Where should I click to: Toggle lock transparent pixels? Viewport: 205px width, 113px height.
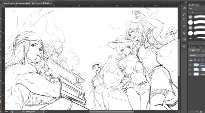pos(195,60)
